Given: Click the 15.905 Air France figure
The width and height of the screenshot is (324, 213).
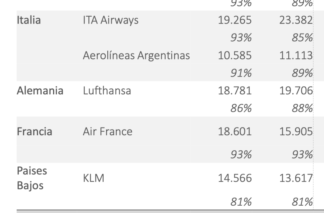Looking at the screenshot, I should (x=296, y=132).
